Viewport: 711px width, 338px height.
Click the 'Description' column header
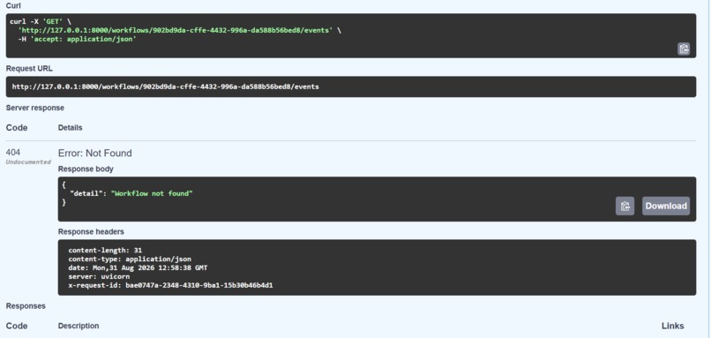(79, 326)
